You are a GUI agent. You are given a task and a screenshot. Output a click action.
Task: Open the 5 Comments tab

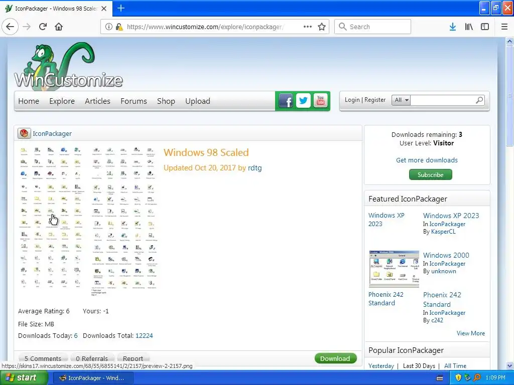[x=43, y=358]
